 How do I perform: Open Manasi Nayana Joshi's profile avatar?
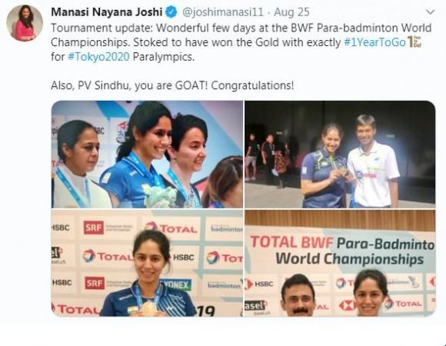click(25, 23)
